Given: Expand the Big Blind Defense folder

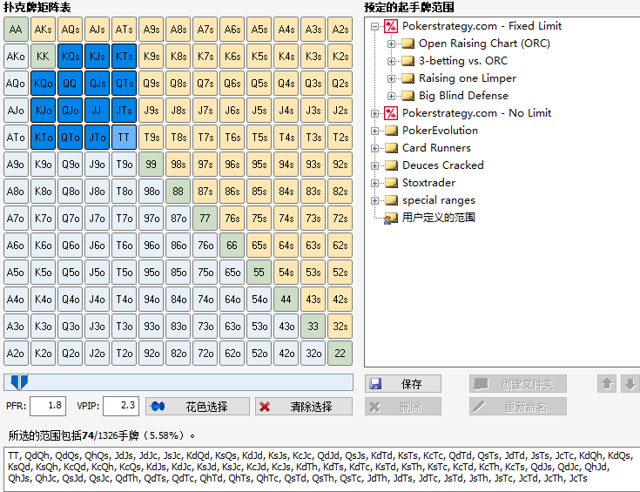Looking at the screenshot, I should click(391, 96).
